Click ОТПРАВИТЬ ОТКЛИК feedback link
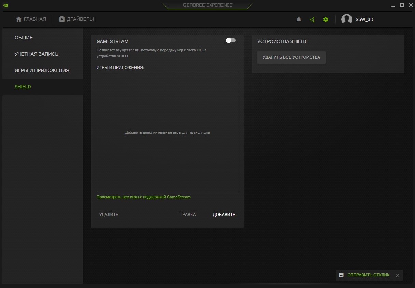 click(369, 275)
